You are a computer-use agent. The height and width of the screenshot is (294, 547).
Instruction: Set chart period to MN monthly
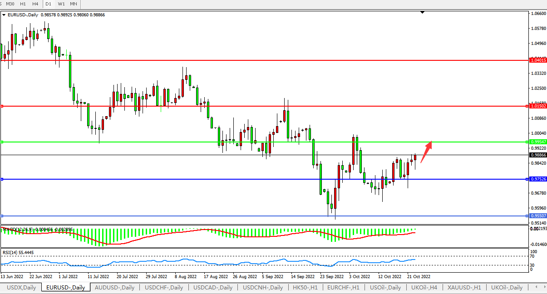pos(73,4)
